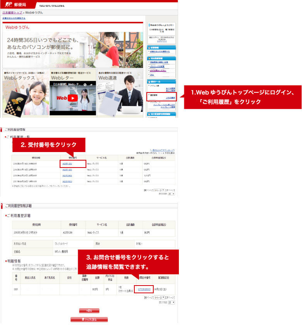
Task: Click the share arrow on Webレター video
Action: [x=91, y=85]
